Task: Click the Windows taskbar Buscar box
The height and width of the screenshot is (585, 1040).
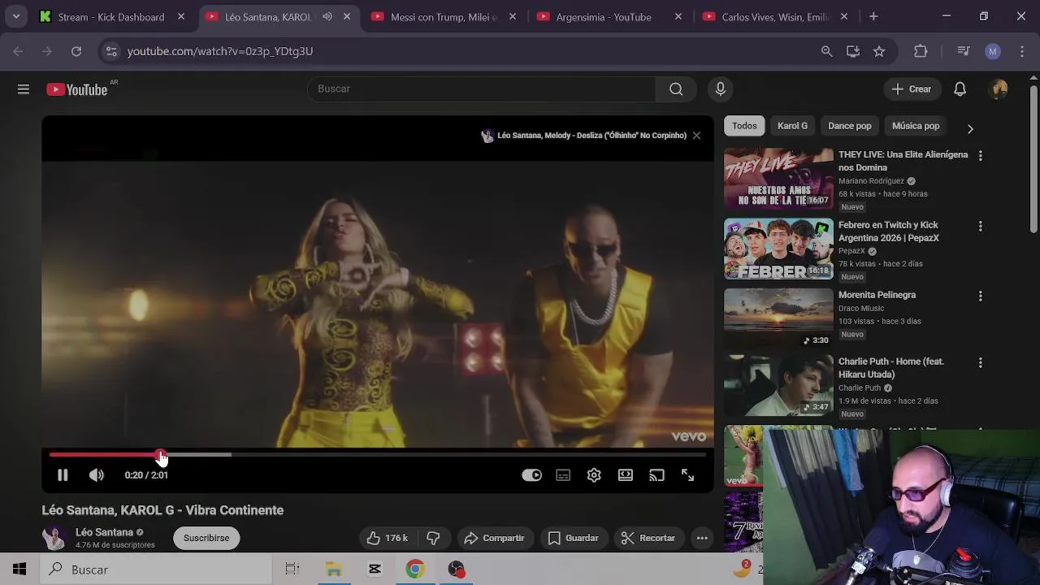Action: pos(156,570)
